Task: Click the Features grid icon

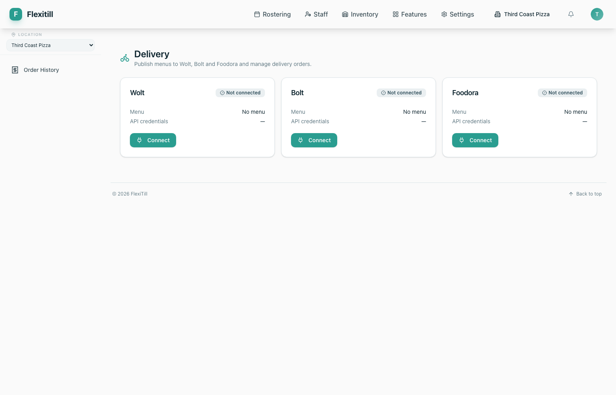Action: (x=396, y=14)
